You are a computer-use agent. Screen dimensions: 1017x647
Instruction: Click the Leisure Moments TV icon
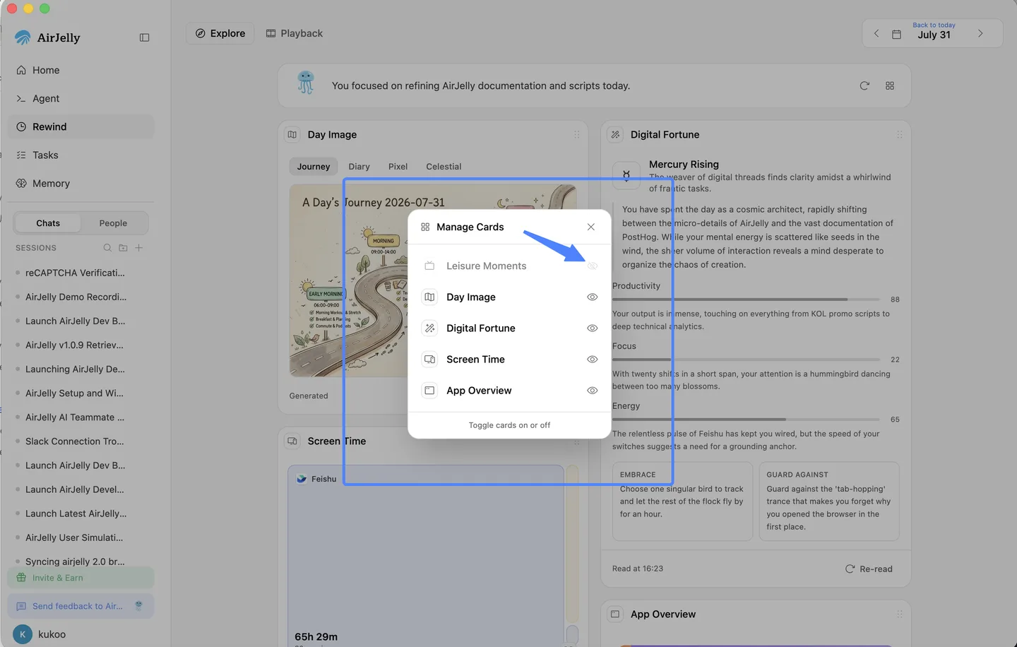429,266
